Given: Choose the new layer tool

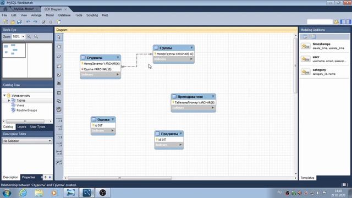Looking at the screenshot, I should [59, 67].
